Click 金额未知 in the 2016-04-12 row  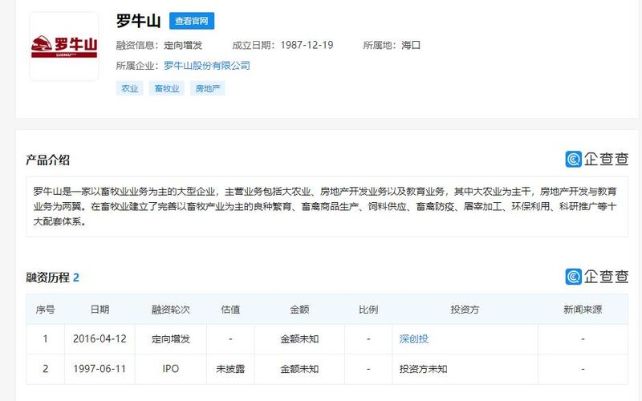coord(299,338)
